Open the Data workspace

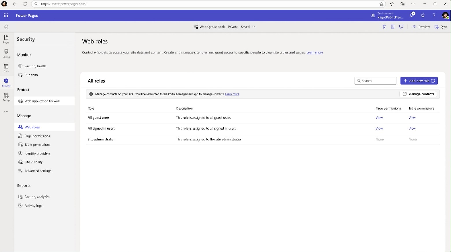[x=6, y=68]
